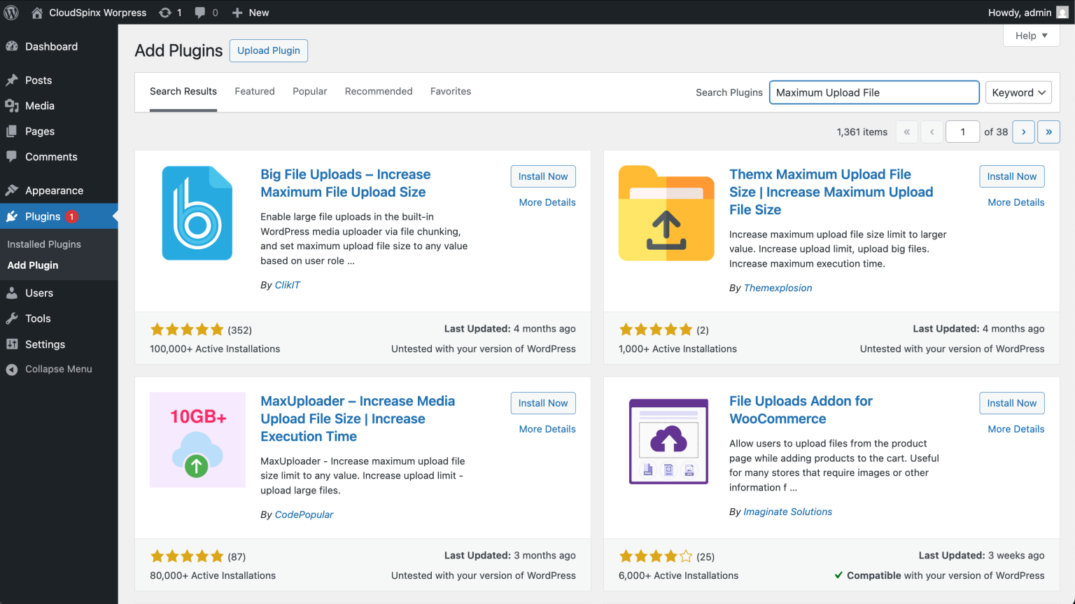The width and height of the screenshot is (1075, 604).
Task: Switch to the Featured plugins tab
Action: (x=254, y=91)
